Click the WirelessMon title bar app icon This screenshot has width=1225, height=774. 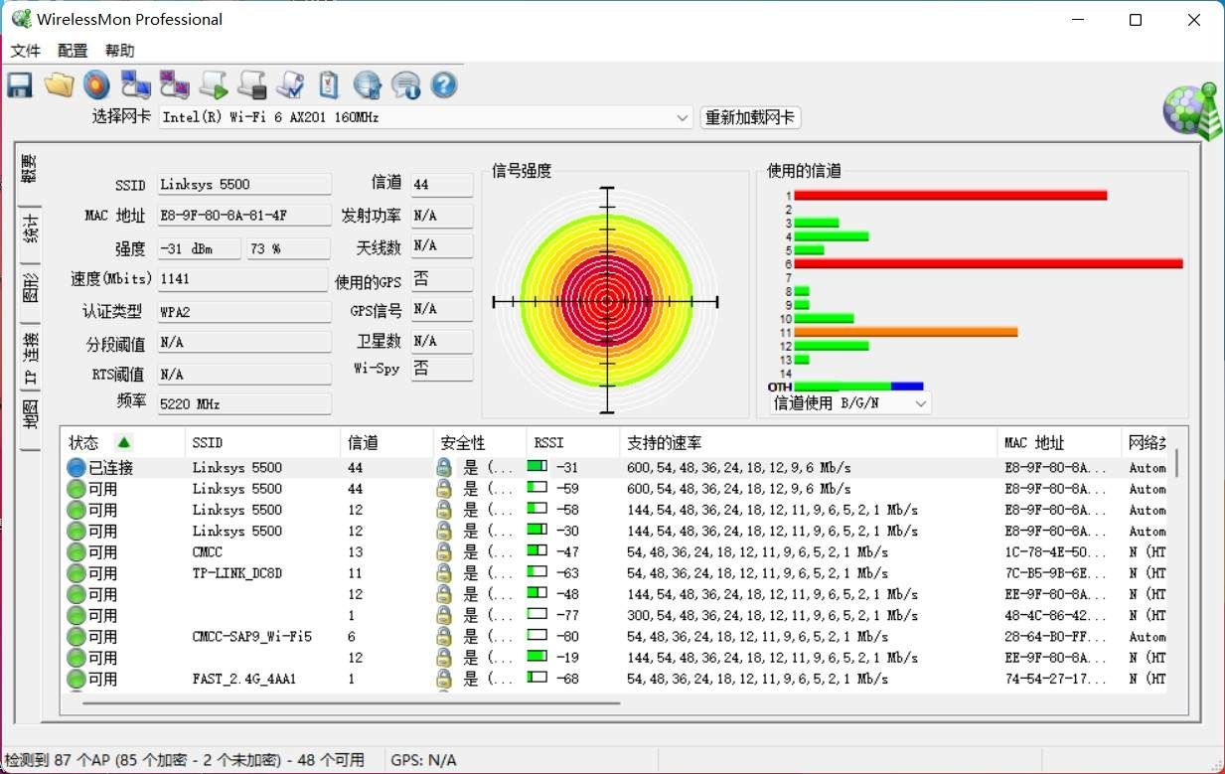(20, 19)
